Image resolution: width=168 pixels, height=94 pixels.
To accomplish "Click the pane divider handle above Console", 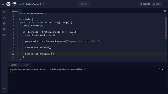I will point(87,62).
